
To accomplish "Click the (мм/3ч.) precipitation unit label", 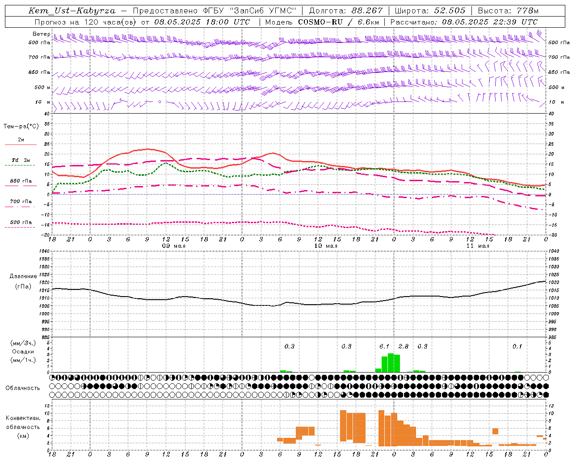I will click(23, 343).
